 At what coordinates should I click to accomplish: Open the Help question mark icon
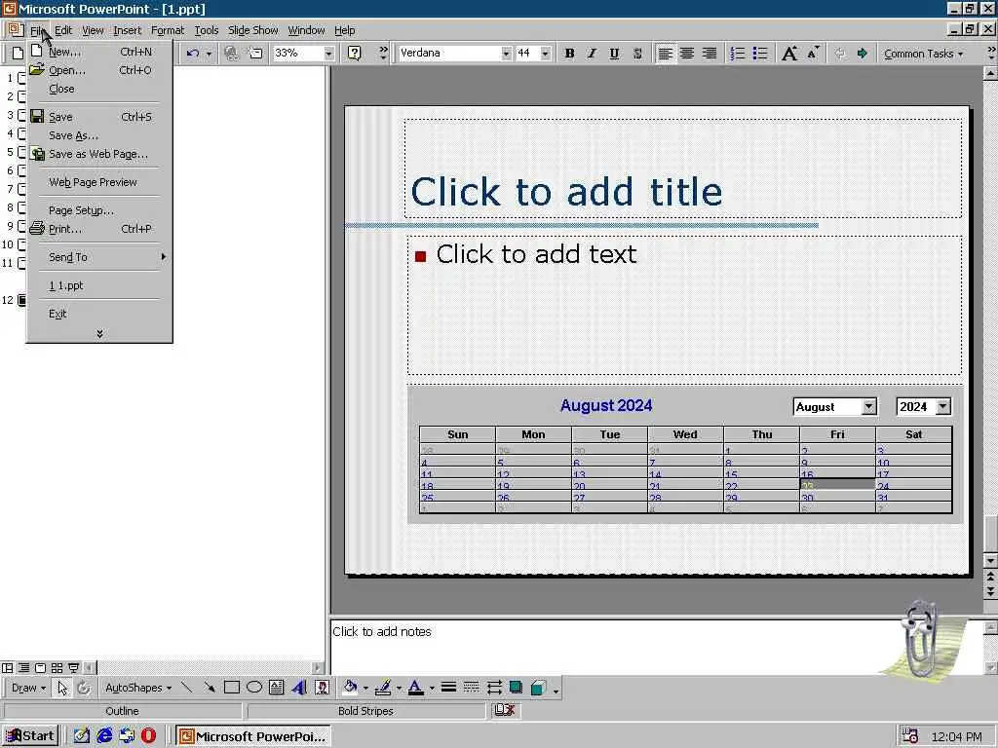(x=355, y=54)
